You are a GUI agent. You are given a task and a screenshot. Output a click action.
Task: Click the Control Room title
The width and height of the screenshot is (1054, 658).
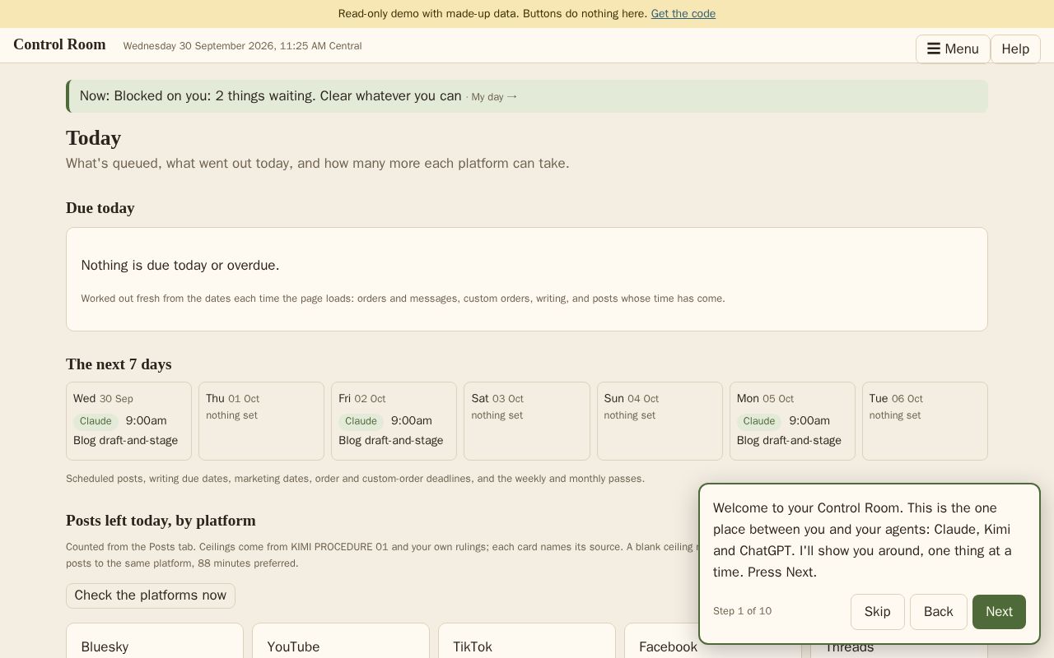pyautogui.click(x=59, y=44)
